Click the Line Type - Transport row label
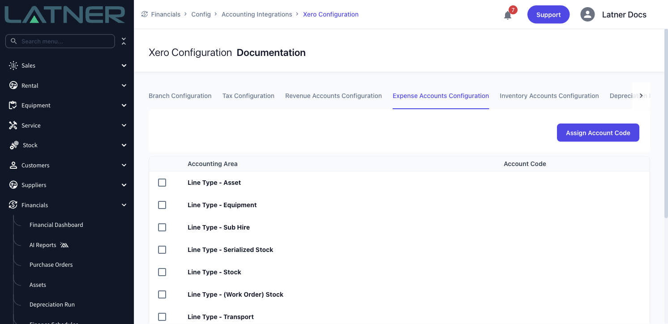 [x=221, y=317]
